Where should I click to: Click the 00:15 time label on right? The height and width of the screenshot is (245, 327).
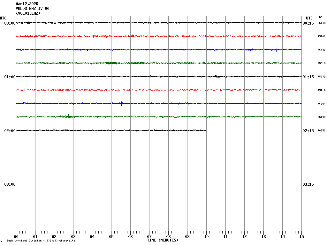[x=308, y=23]
